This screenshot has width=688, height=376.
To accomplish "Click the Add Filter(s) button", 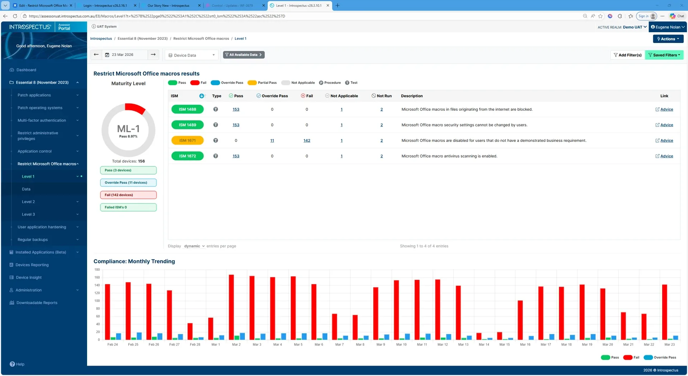I will point(627,55).
